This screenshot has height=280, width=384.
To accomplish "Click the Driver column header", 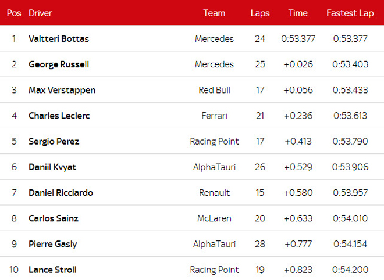I will 40,13.
